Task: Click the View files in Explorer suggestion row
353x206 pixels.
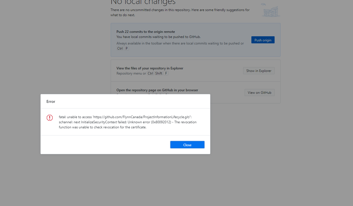Action: coord(195,71)
